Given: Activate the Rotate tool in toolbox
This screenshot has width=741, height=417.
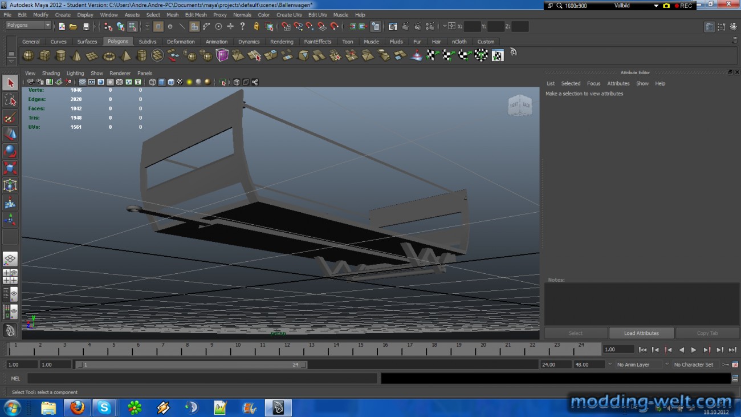Looking at the screenshot, I should tap(10, 152).
